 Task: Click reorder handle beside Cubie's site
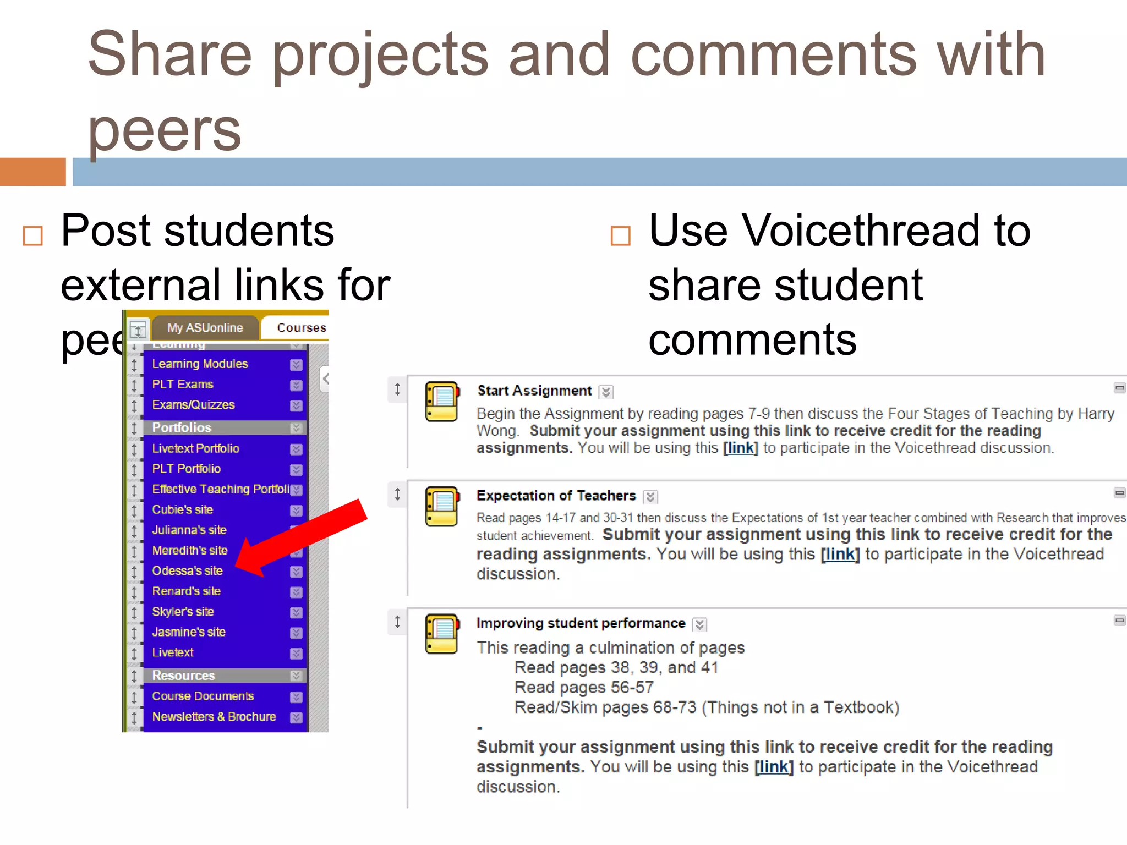(x=134, y=511)
